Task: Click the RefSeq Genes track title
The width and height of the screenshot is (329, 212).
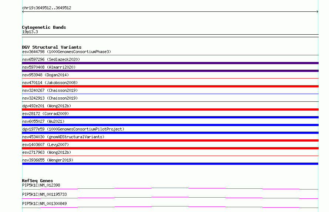Action: (38, 181)
